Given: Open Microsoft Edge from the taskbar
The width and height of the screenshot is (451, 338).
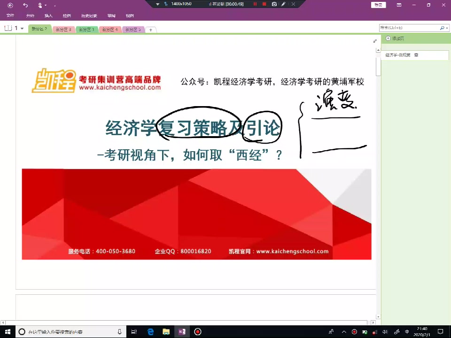Looking at the screenshot, I should pos(150,332).
